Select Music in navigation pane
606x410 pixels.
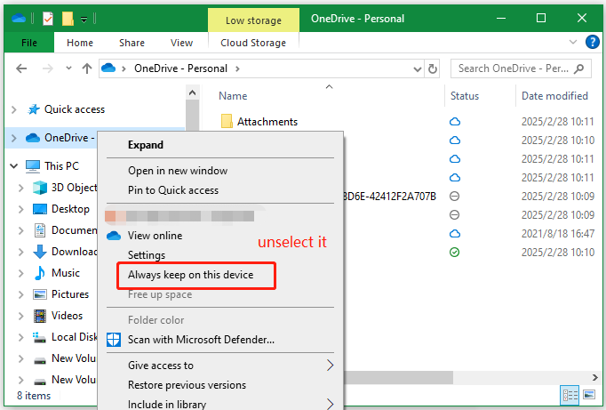click(x=66, y=273)
